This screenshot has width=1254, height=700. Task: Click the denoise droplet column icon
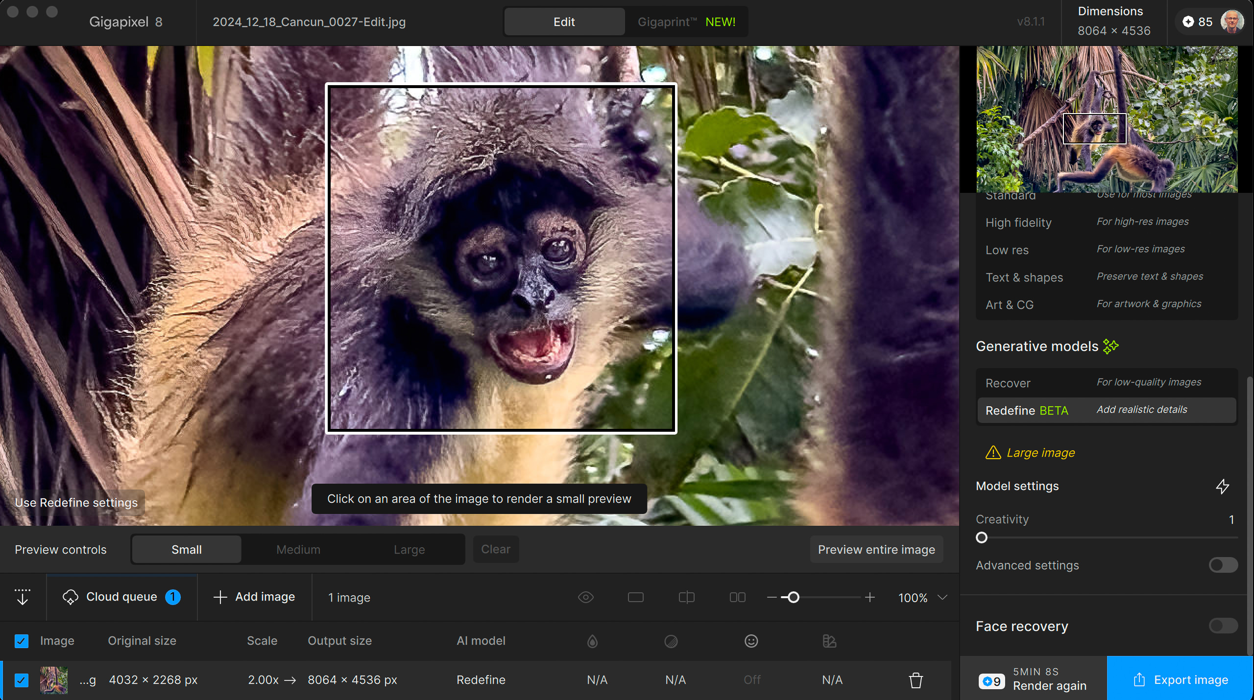[x=592, y=641]
